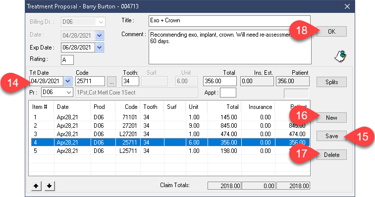The image size is (375, 197).
Task: Click into the Comment text box
Action: pos(230,47)
